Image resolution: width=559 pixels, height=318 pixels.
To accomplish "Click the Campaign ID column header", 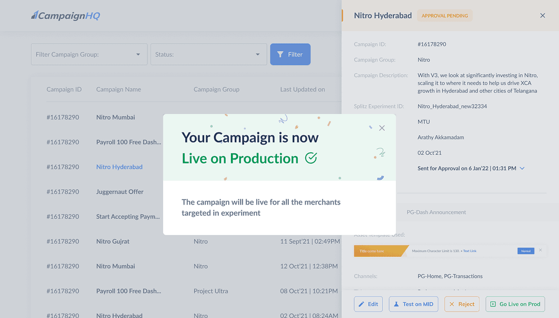I will (x=64, y=89).
